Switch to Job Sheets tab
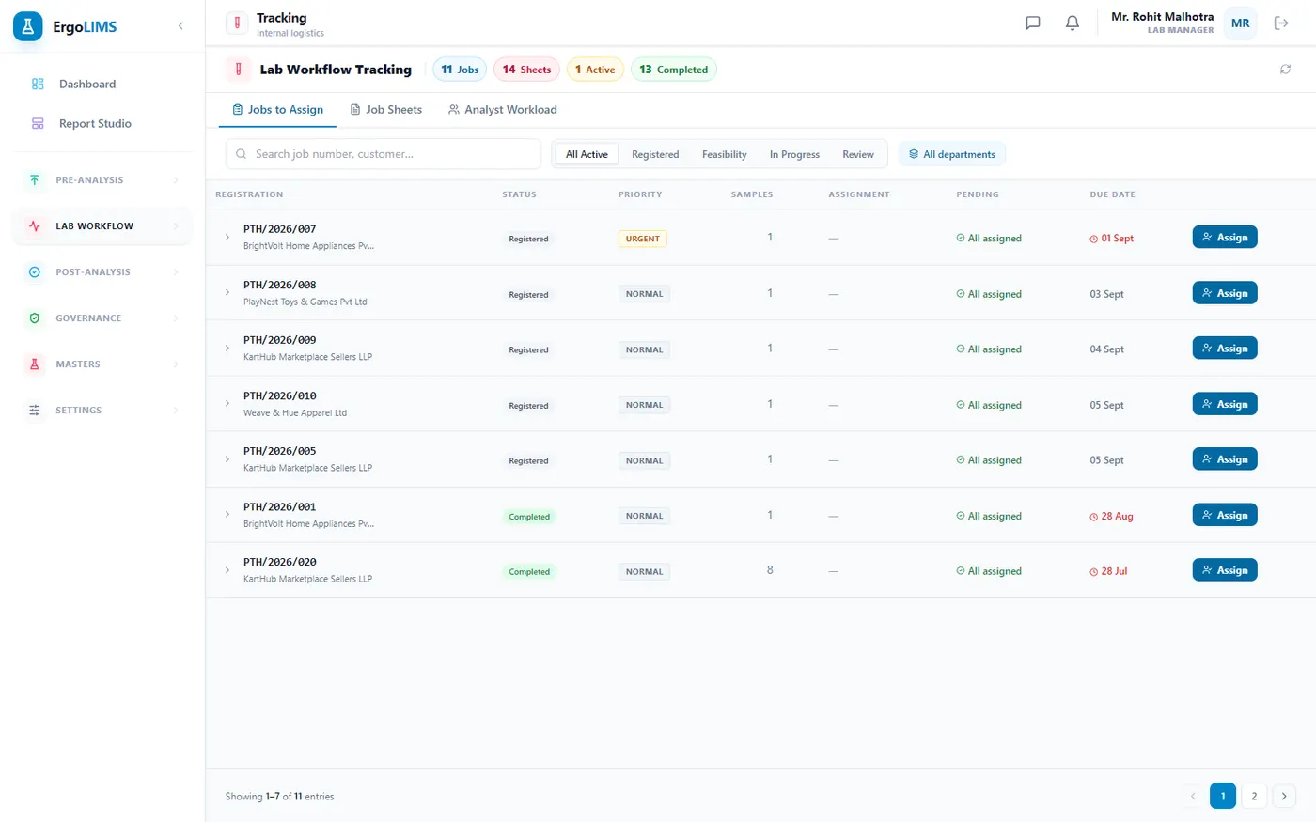 tap(386, 110)
